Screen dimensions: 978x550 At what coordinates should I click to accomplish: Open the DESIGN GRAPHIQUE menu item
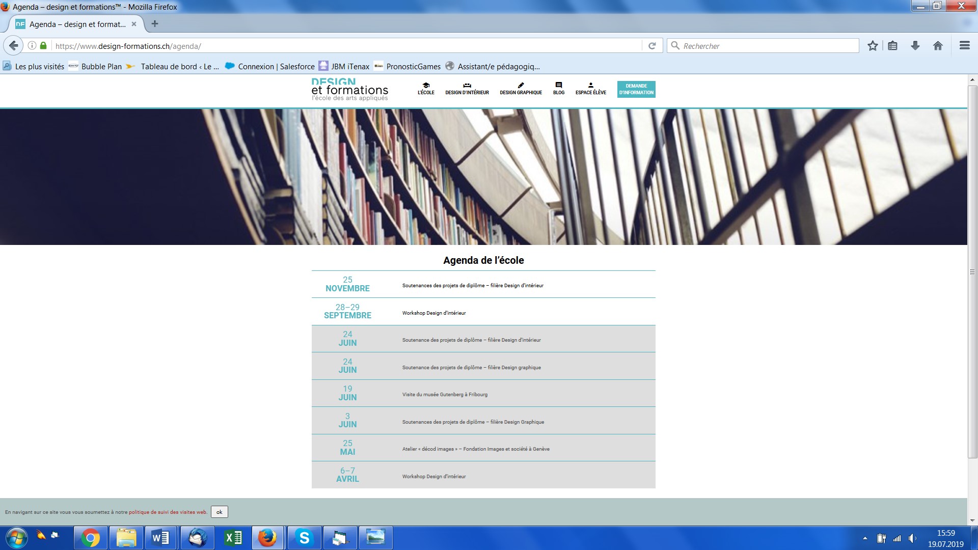click(521, 89)
